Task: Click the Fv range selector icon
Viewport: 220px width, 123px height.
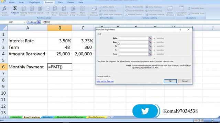Action: click(150, 50)
